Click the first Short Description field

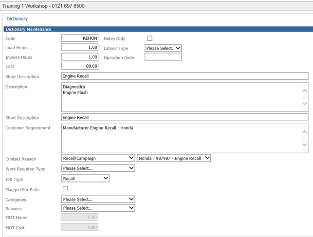[185, 76]
